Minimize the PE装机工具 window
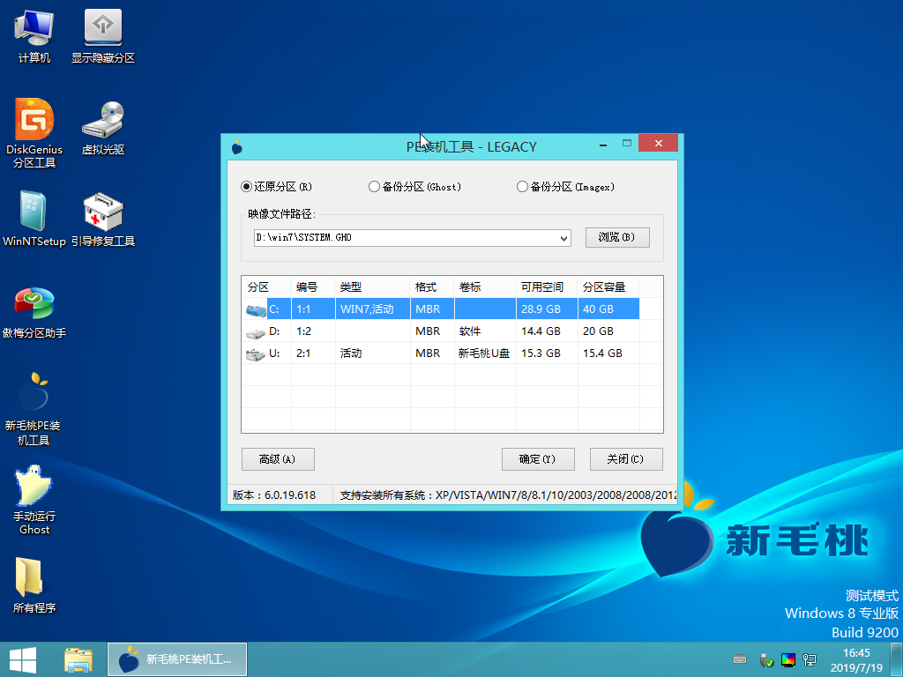 (x=603, y=145)
